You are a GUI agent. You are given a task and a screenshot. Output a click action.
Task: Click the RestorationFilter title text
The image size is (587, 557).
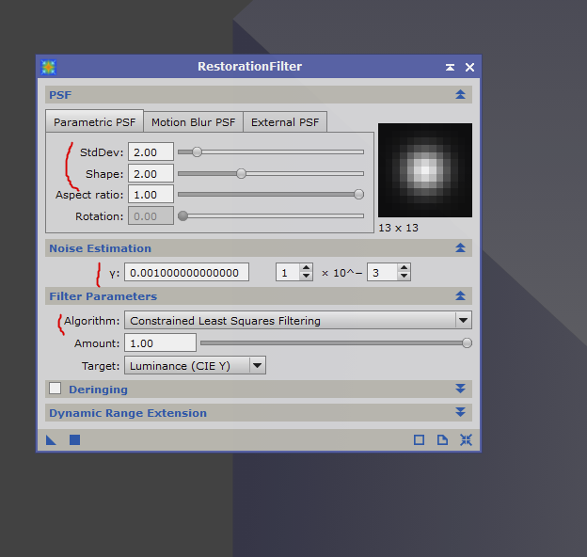click(x=249, y=66)
